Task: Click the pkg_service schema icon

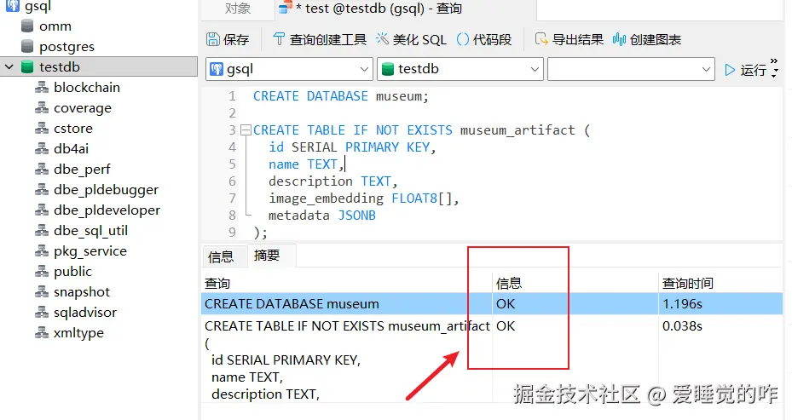Action: pos(42,250)
